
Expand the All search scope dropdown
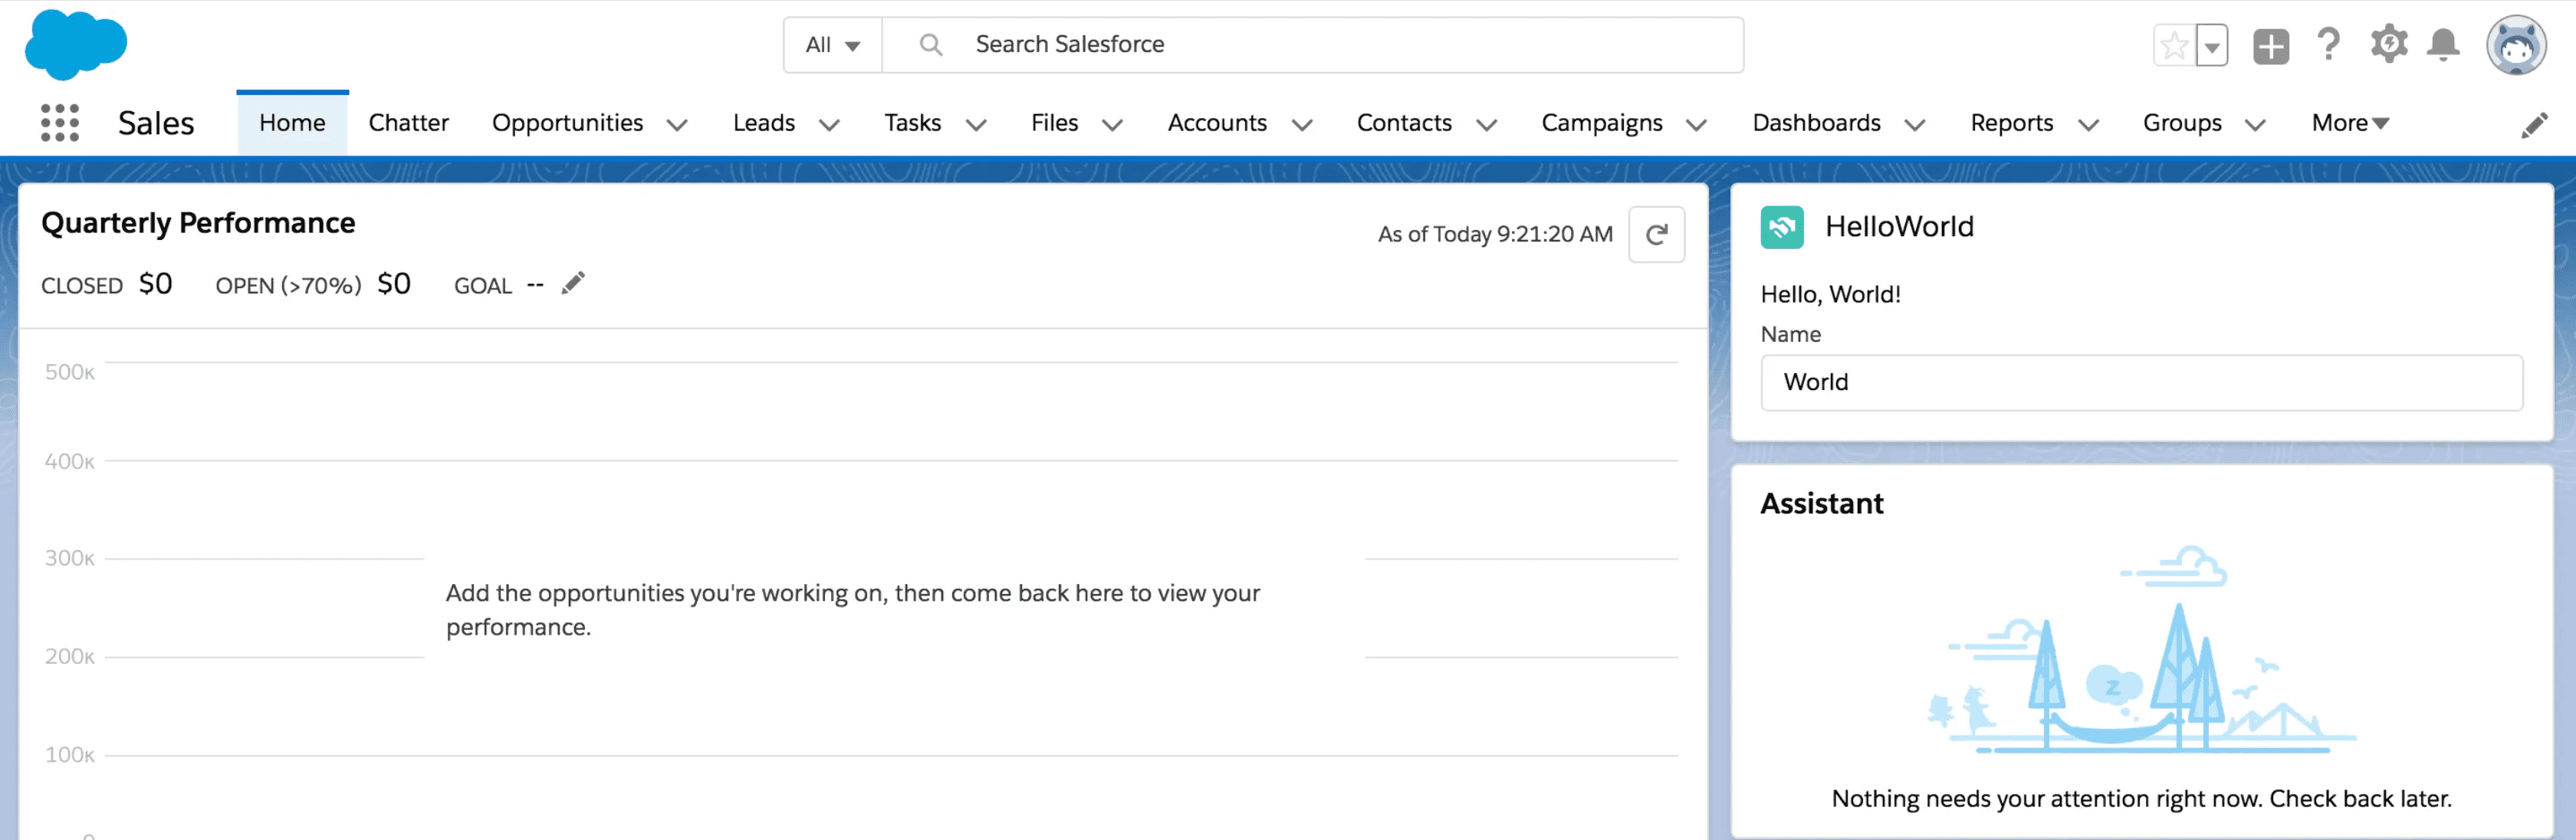[832, 45]
